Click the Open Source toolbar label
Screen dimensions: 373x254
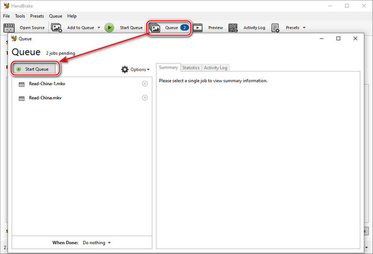(x=32, y=27)
